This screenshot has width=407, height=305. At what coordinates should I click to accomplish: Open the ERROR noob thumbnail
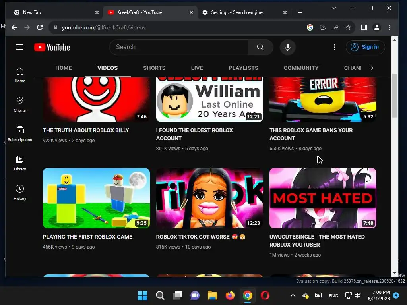(x=323, y=100)
